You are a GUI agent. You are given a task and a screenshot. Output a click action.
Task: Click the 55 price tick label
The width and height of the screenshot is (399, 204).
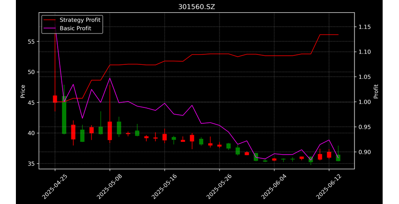click(31, 42)
